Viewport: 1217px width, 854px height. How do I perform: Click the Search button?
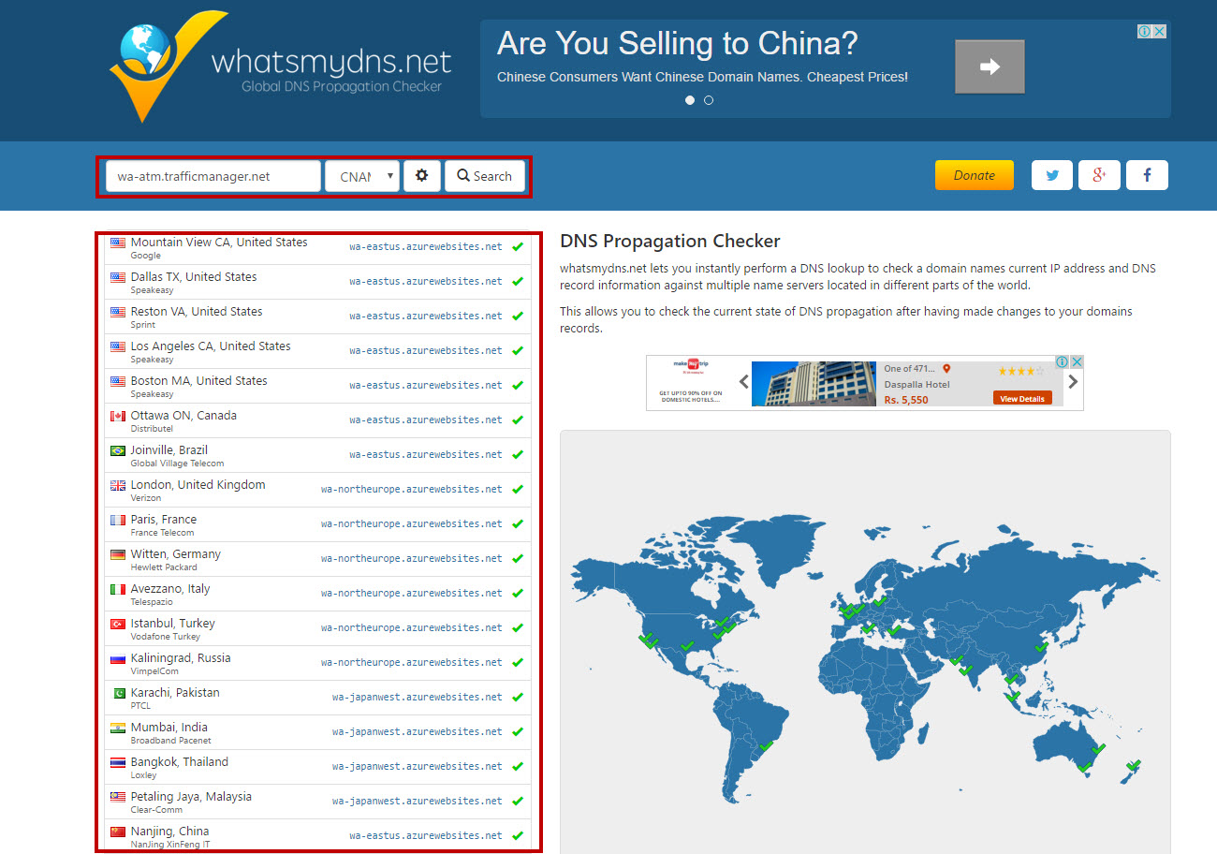485,176
